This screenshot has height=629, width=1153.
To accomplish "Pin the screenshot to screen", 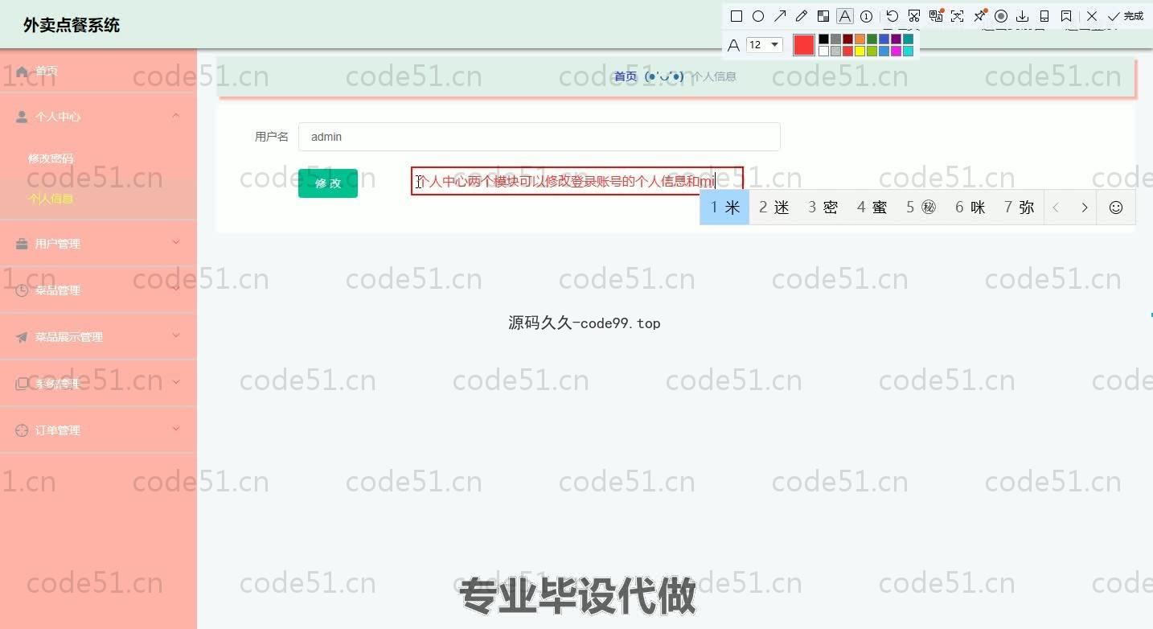I will 979,16.
